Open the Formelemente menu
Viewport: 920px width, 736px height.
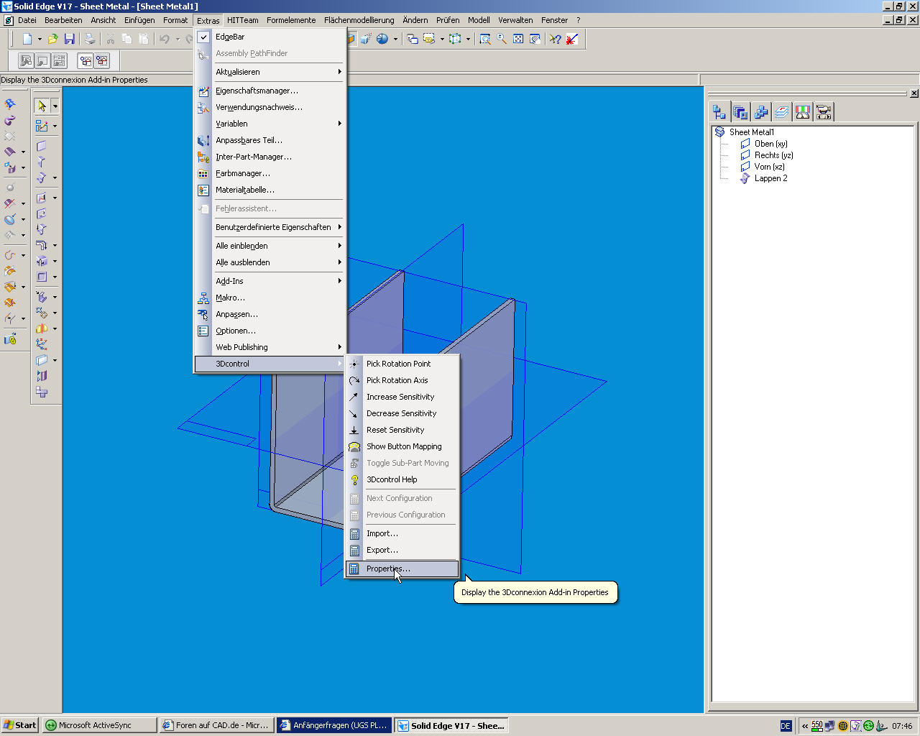pos(291,20)
